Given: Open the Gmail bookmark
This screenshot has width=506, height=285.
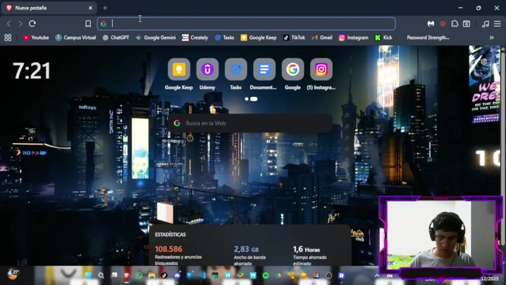Looking at the screenshot, I should [x=322, y=38].
